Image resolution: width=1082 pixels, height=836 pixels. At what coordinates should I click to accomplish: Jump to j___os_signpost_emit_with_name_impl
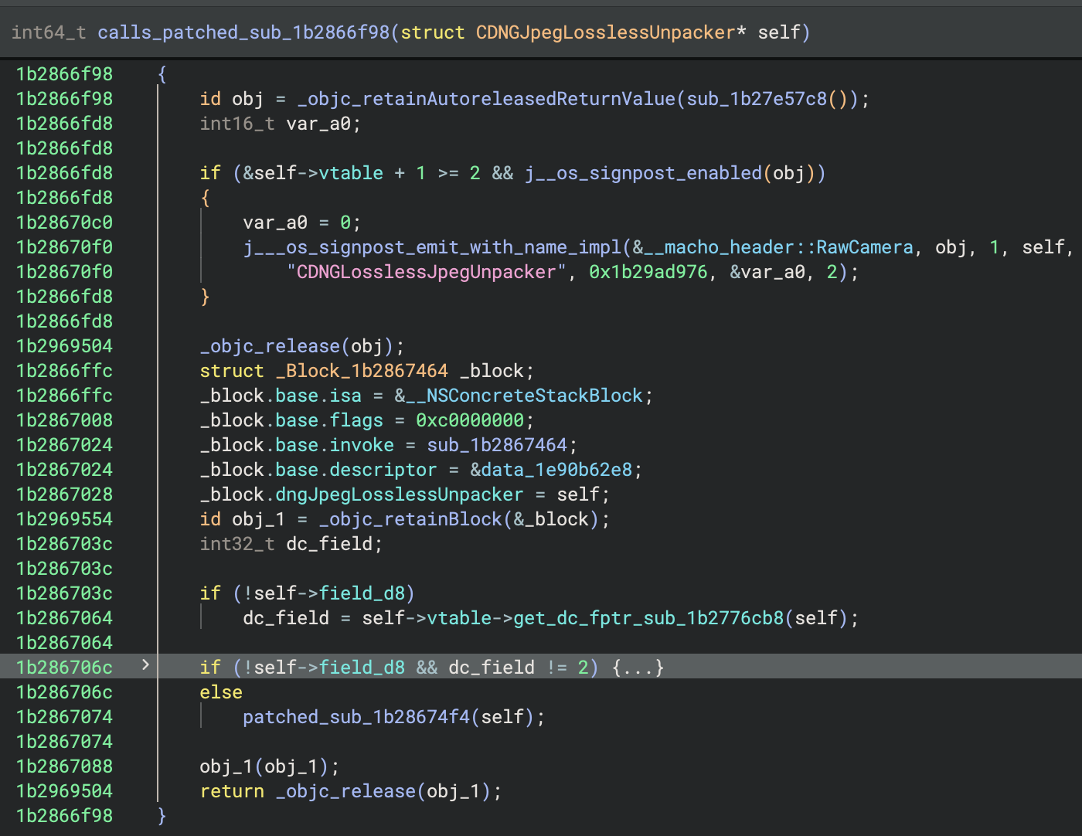tap(432, 247)
